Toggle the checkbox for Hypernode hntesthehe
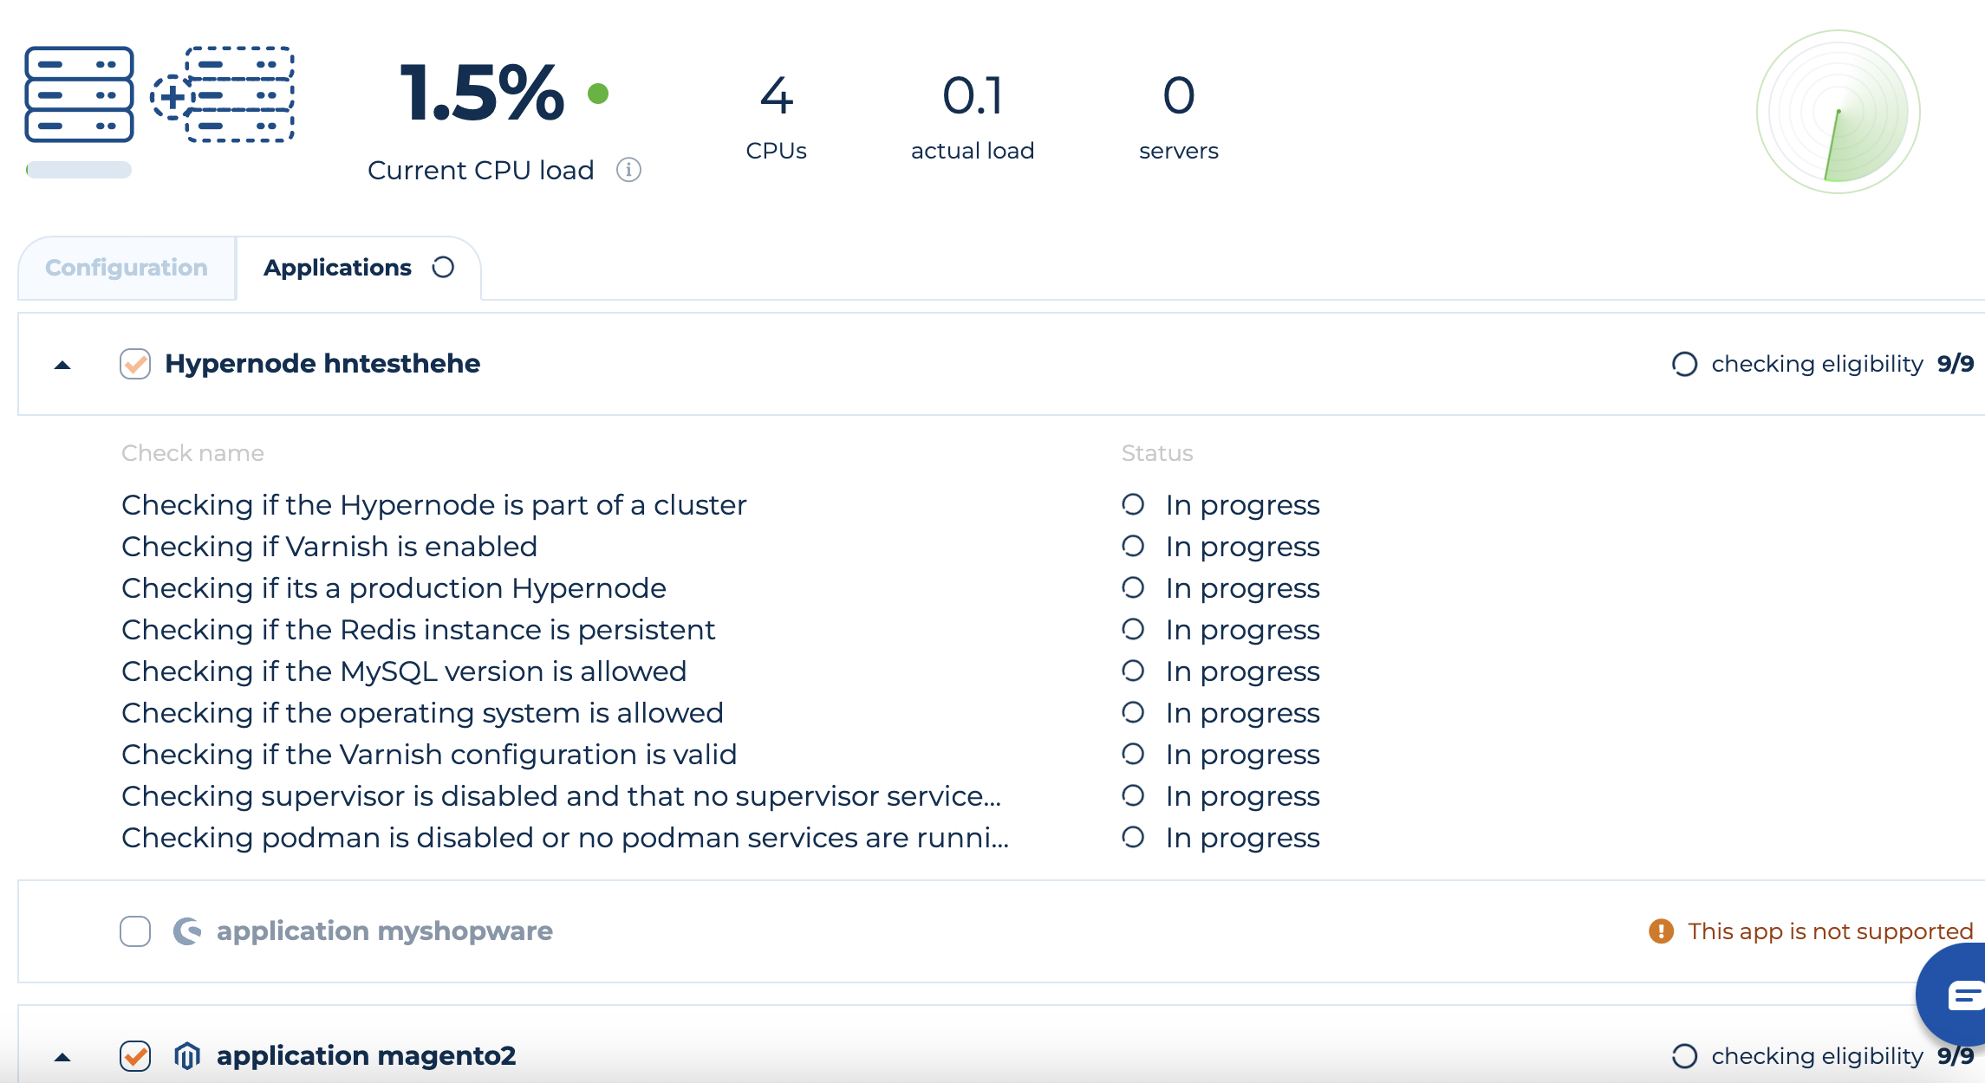The image size is (1985, 1083). (x=133, y=363)
